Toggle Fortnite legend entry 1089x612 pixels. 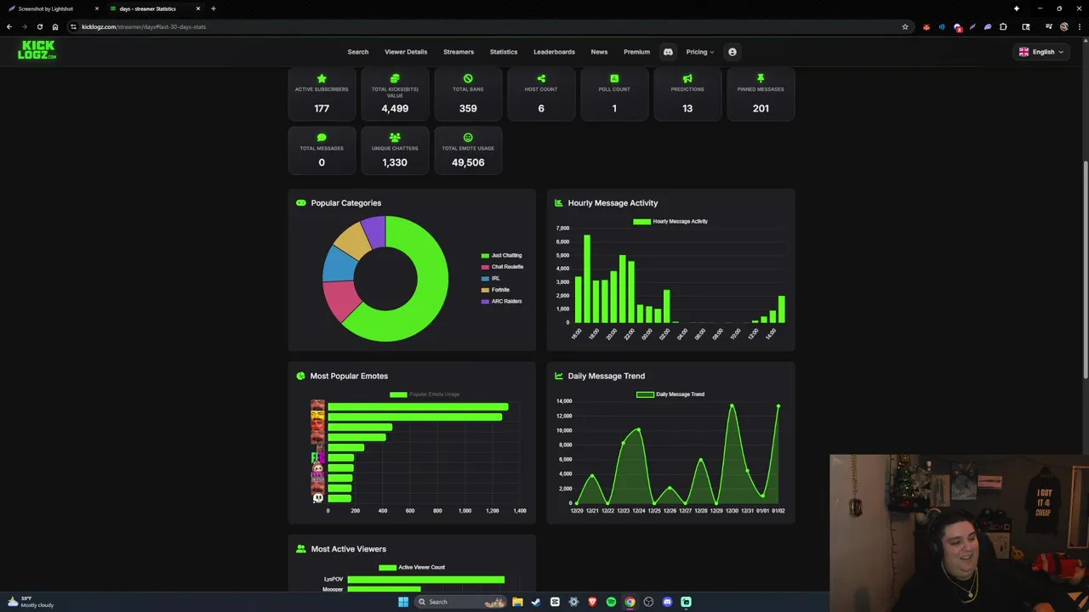pos(495,290)
